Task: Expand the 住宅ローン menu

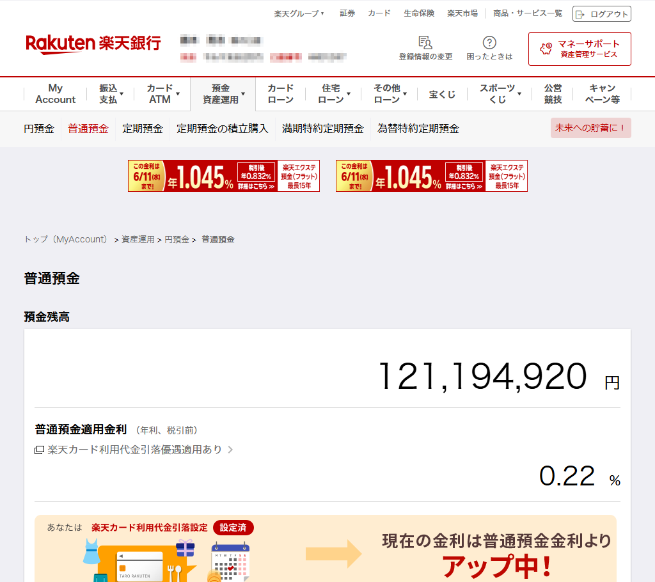Action: click(x=334, y=94)
